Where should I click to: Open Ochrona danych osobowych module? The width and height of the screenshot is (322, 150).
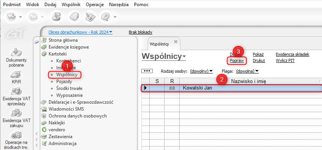click(x=78, y=116)
